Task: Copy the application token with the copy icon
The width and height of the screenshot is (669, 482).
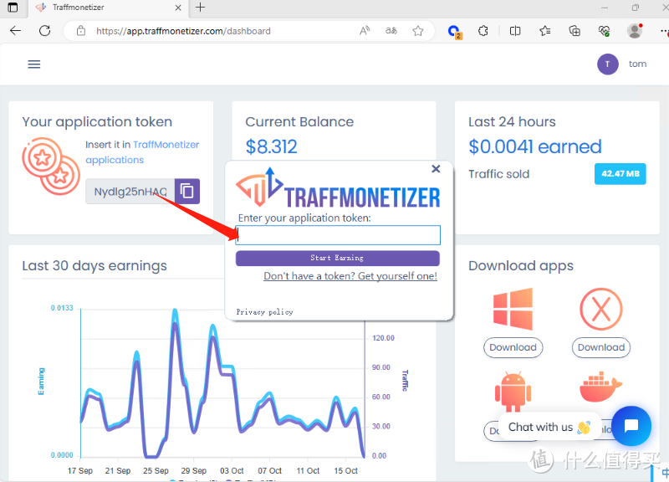Action: [x=187, y=192]
